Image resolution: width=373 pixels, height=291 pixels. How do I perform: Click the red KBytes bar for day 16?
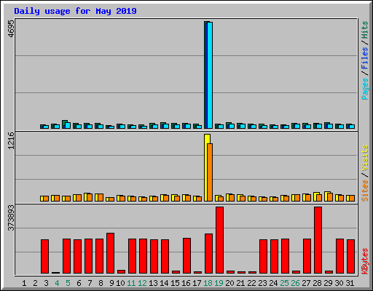[x=186, y=255]
